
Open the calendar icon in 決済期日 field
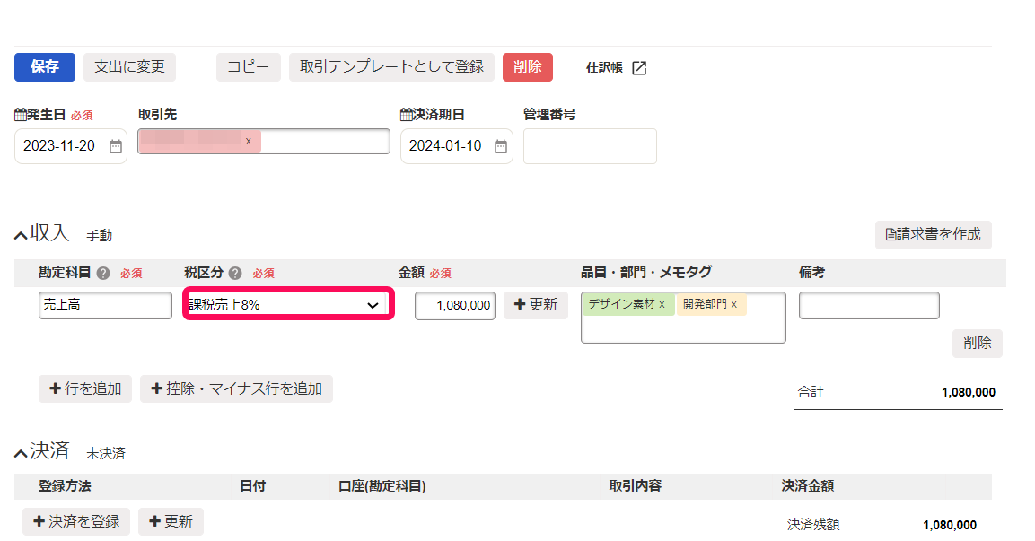[501, 146]
